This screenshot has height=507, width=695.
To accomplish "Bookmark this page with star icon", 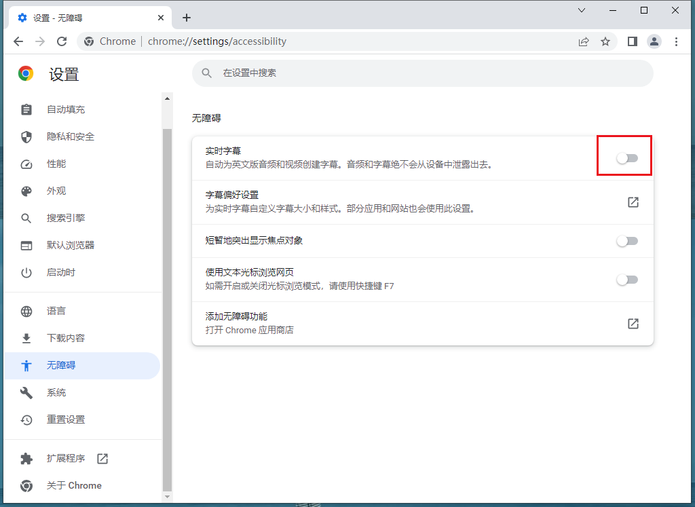I will click(605, 41).
